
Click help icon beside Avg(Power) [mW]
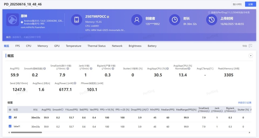click(x=75, y=83)
